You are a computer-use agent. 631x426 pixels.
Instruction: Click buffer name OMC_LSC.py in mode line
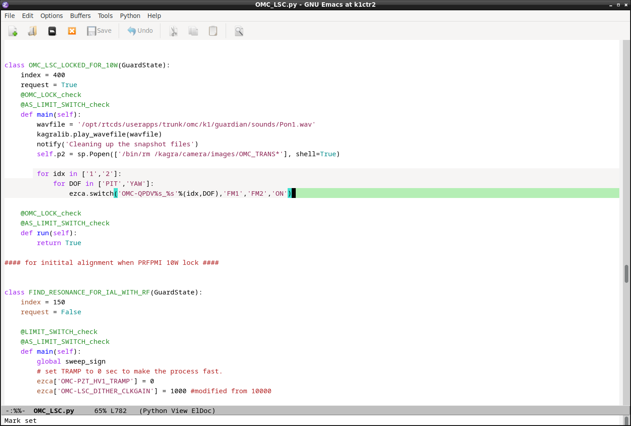click(x=53, y=411)
